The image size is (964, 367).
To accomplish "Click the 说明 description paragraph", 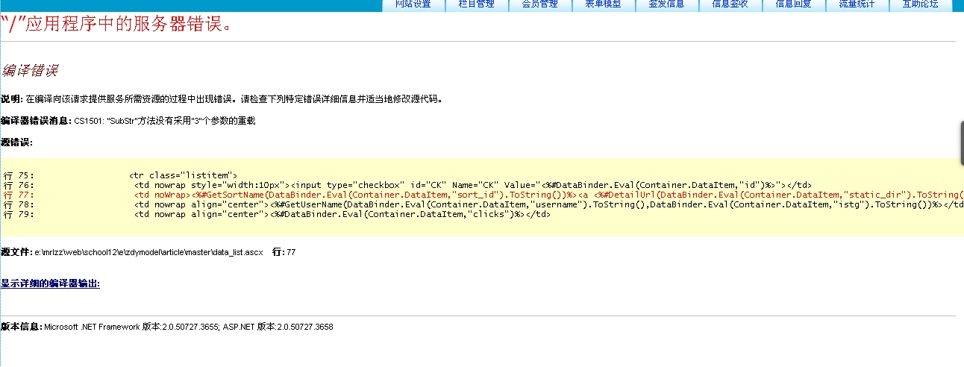I will click(x=224, y=98).
